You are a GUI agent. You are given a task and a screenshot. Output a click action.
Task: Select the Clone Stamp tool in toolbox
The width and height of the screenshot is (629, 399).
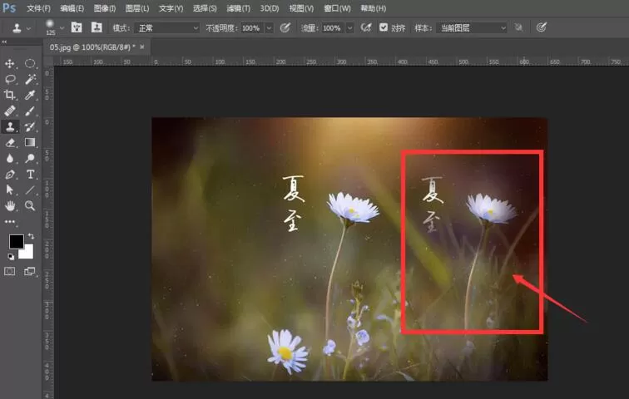coord(10,126)
